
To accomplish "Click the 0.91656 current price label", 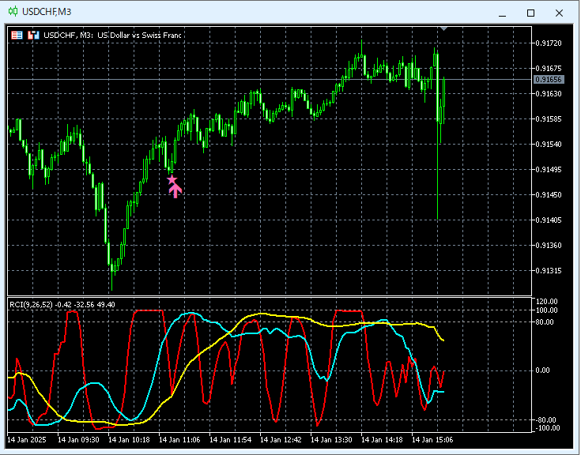I will pyautogui.click(x=549, y=79).
